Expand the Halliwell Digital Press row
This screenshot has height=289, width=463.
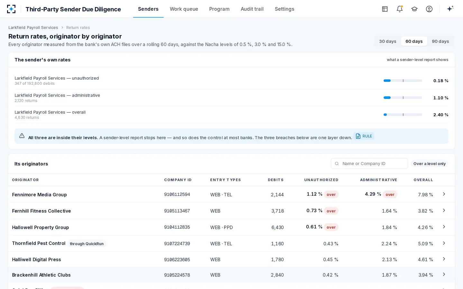[x=444, y=259]
